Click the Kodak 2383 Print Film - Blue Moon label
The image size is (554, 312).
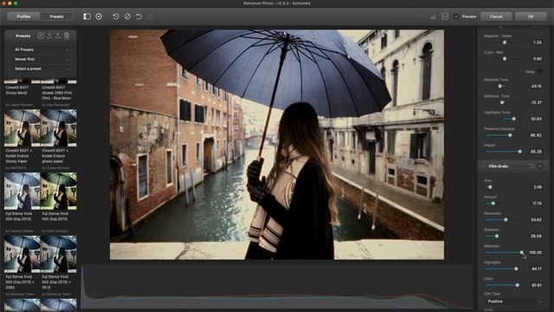[56, 93]
